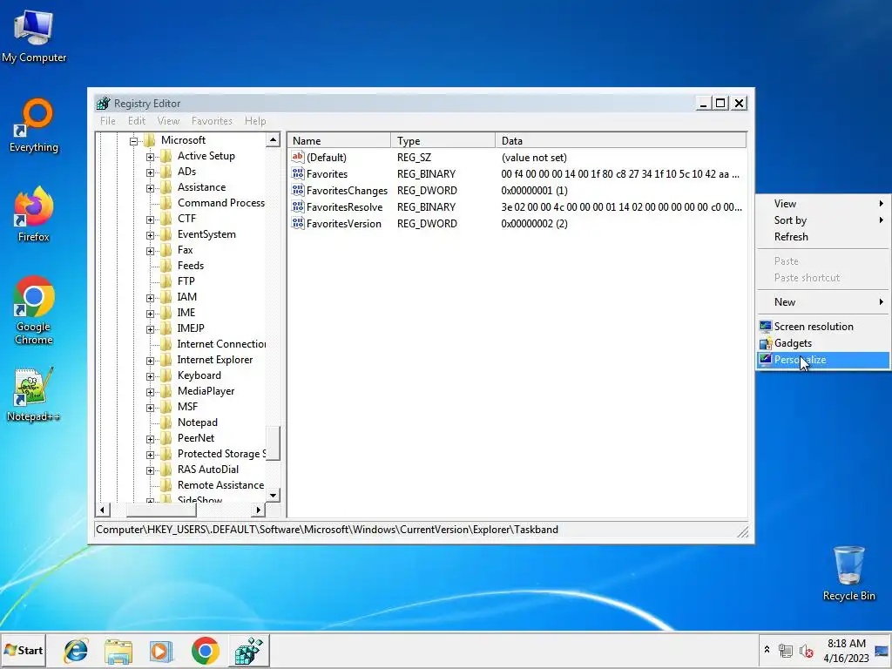
Task: Open the clock showing 8:18 AM
Action: click(847, 650)
